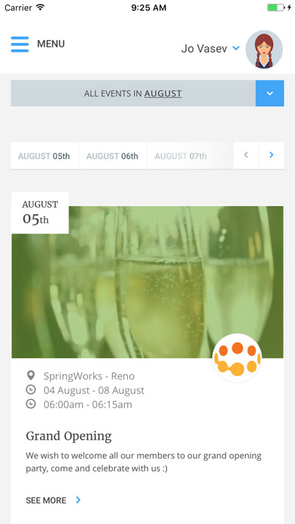This screenshot has height=524, width=295.
Task: Open the hamburger menu icon
Action: (x=20, y=44)
